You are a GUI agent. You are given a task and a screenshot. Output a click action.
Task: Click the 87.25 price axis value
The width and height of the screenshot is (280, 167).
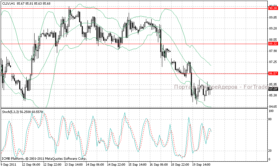click(x=273, y=62)
